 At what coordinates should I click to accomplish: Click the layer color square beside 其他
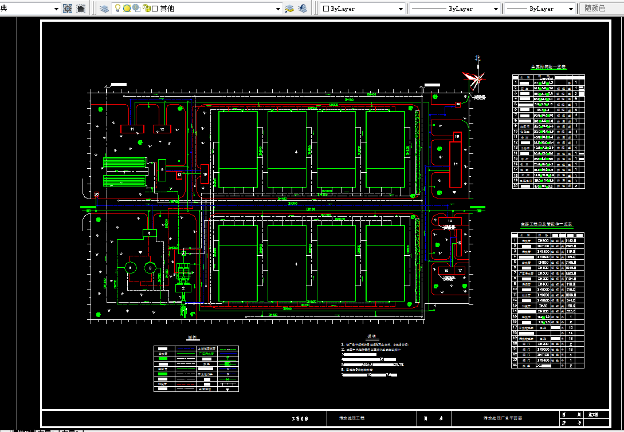(x=155, y=9)
